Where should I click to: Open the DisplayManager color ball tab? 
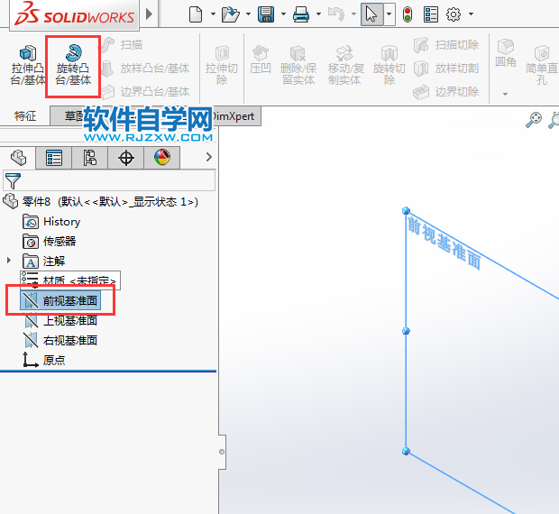click(162, 158)
